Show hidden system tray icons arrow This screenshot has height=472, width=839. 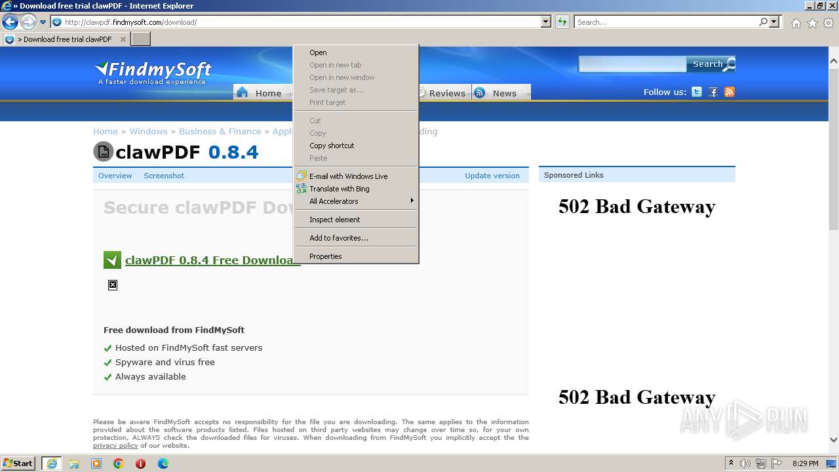tap(731, 463)
